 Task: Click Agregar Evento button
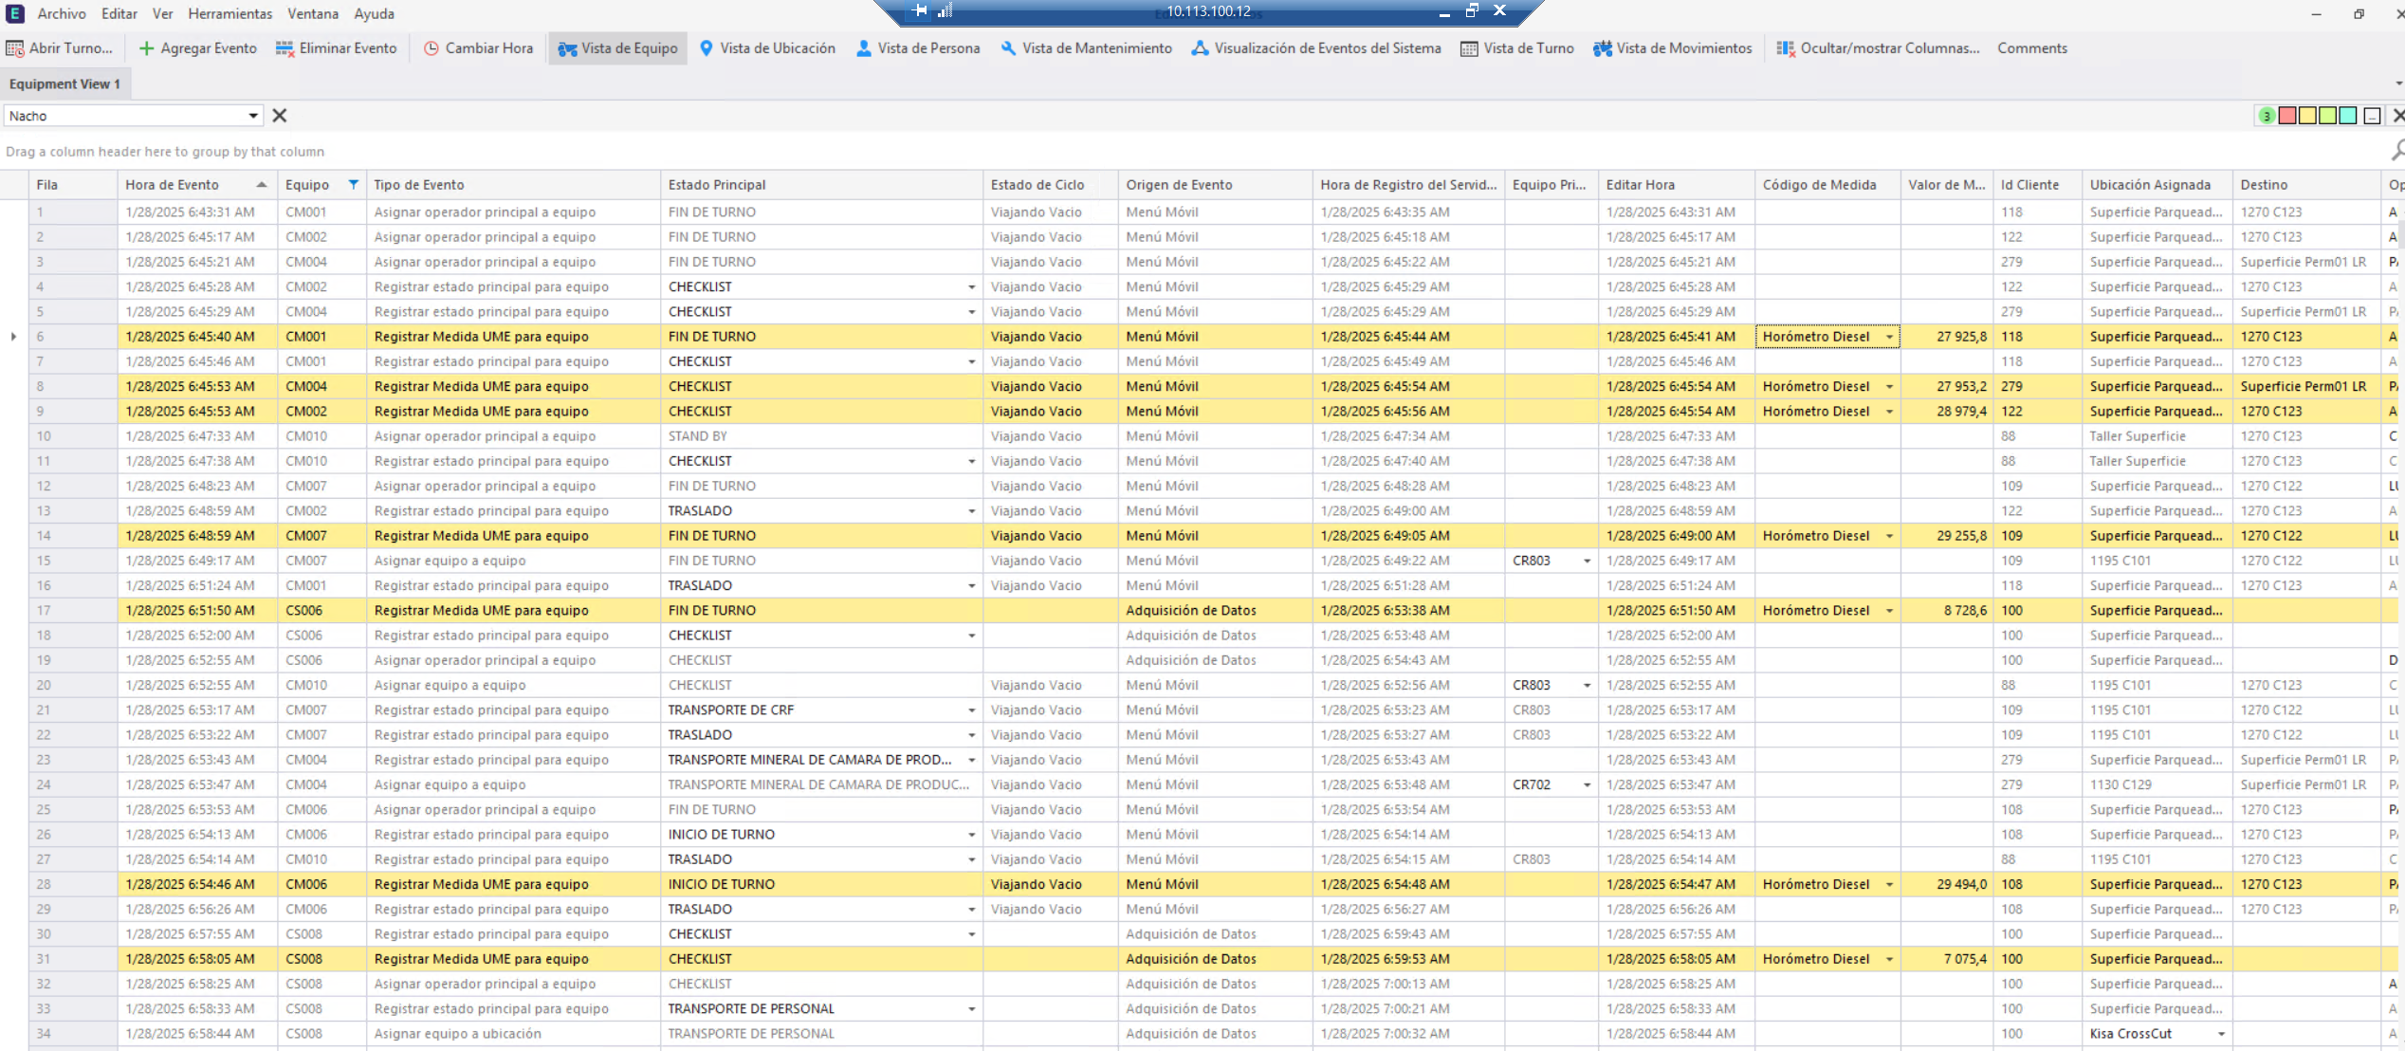tap(198, 48)
